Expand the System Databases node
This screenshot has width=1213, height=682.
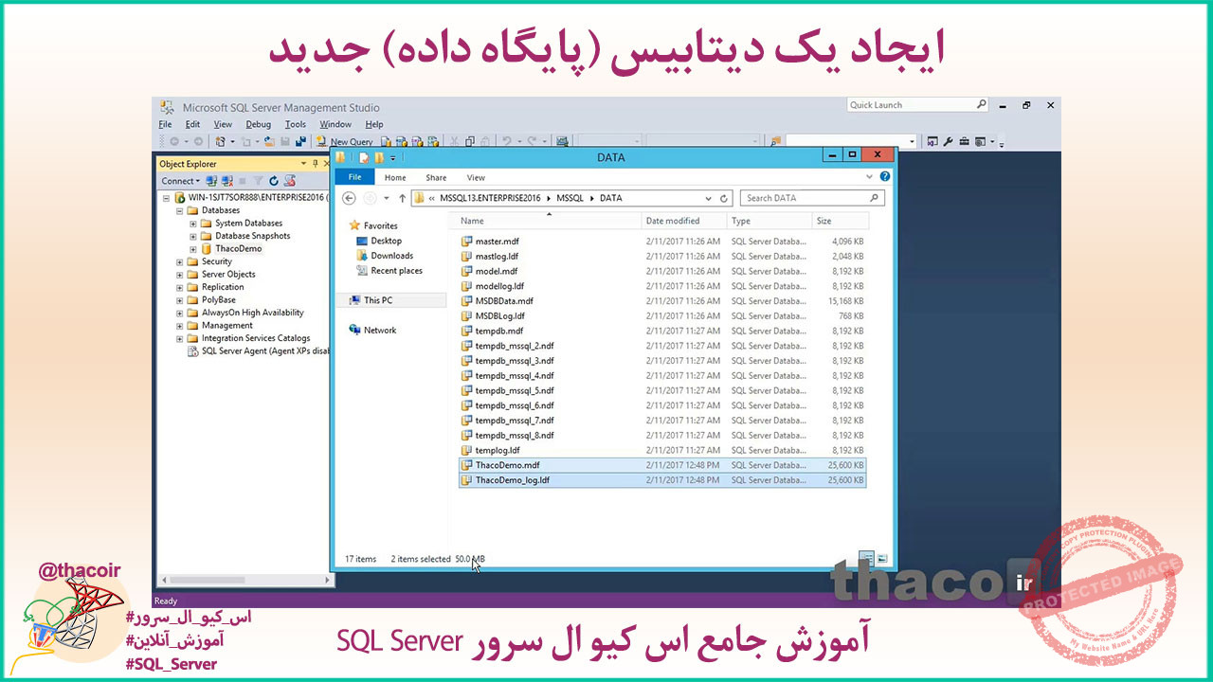(193, 224)
